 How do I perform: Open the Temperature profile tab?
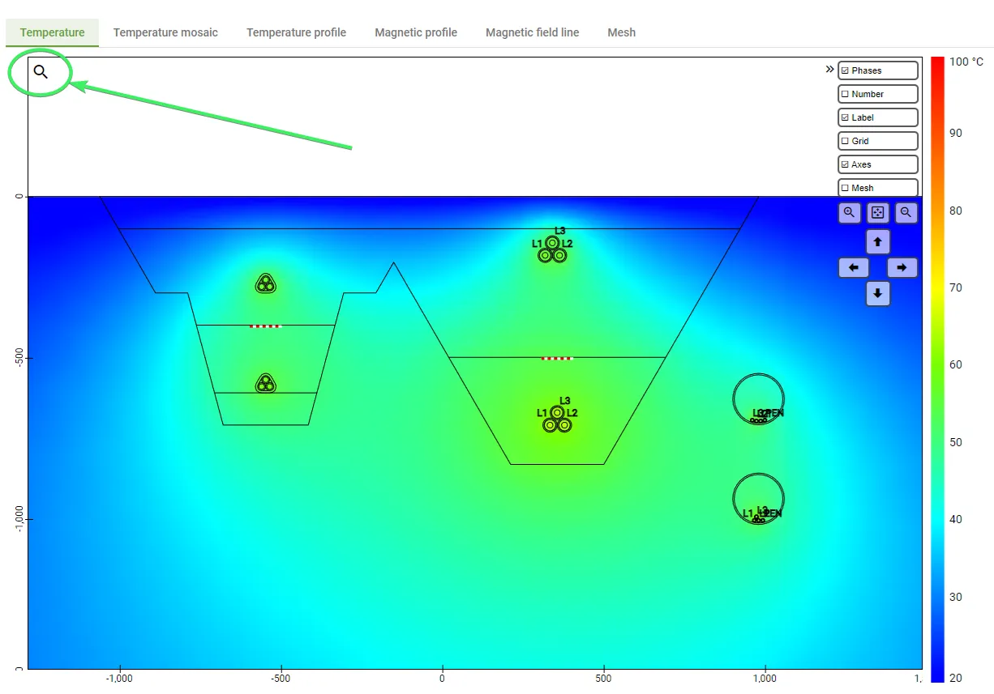click(x=296, y=33)
